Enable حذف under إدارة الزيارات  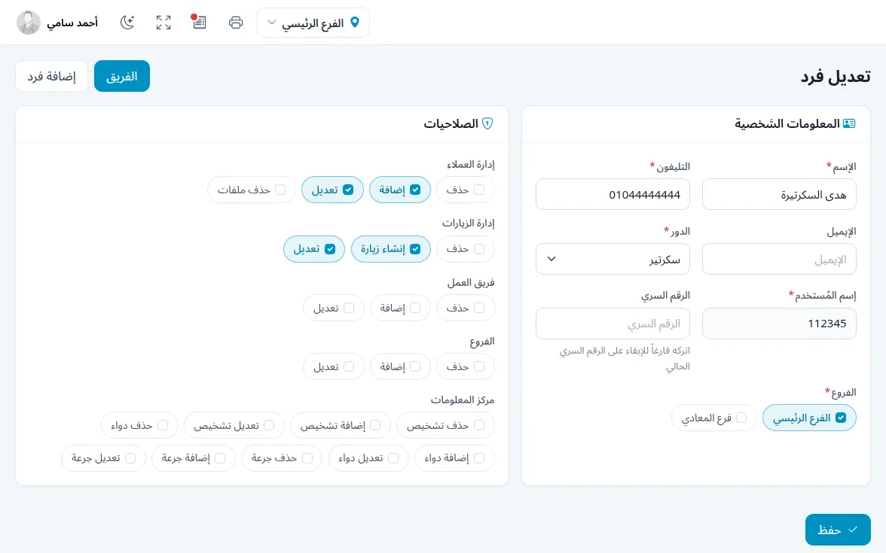pos(479,249)
